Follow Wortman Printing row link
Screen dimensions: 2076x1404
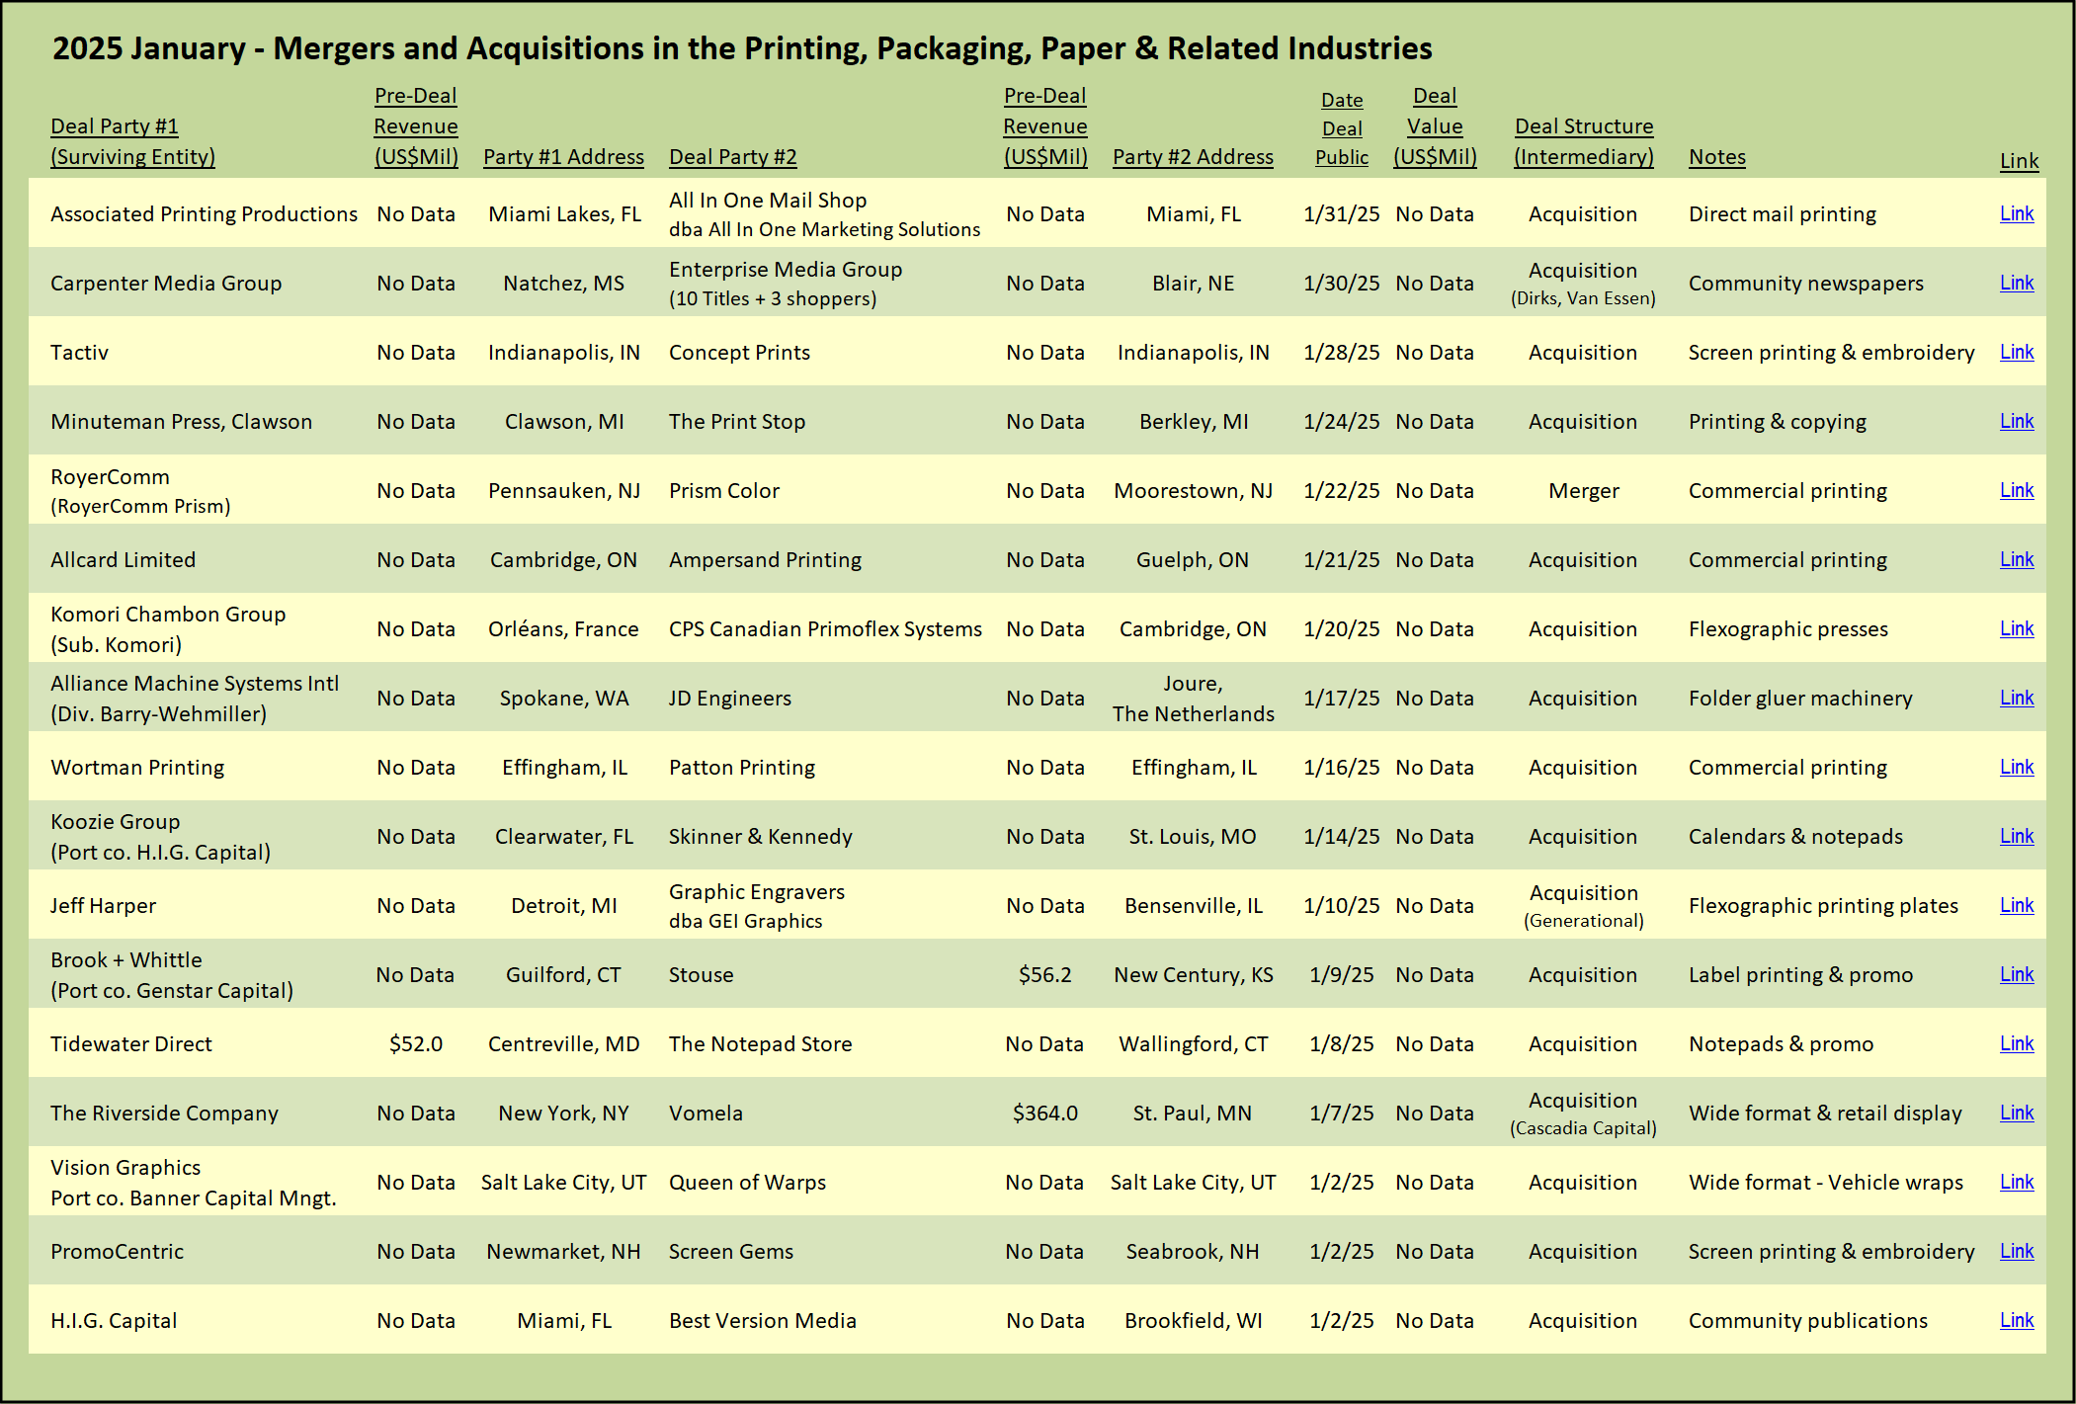point(2016,767)
